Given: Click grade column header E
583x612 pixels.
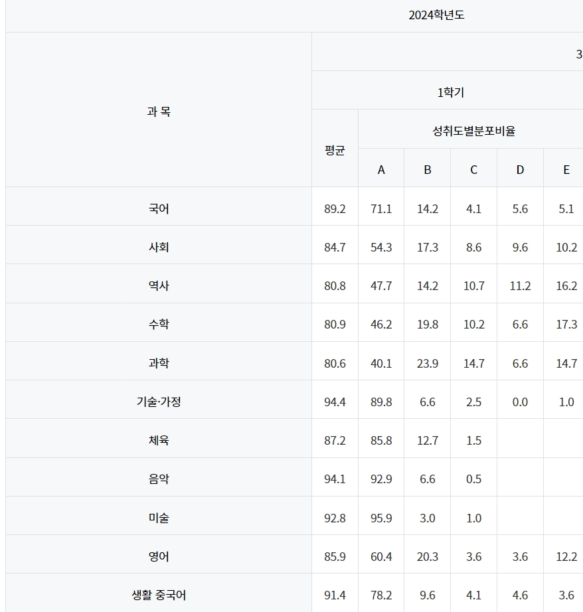Looking at the screenshot, I should coord(566,170).
